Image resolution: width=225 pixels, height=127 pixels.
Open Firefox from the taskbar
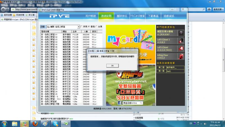pos(35,124)
